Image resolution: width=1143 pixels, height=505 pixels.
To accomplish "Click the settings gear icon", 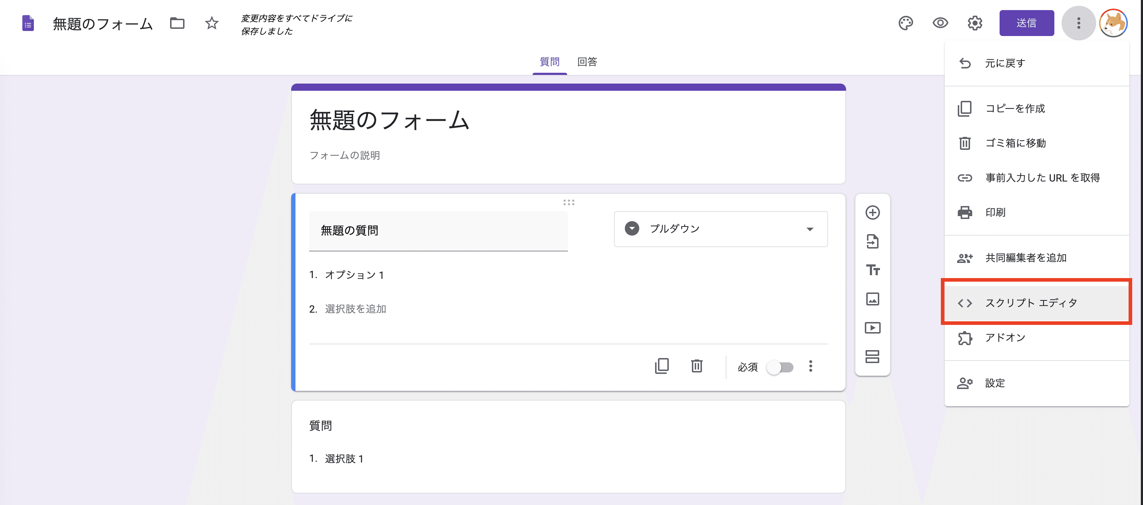I will 975,22.
